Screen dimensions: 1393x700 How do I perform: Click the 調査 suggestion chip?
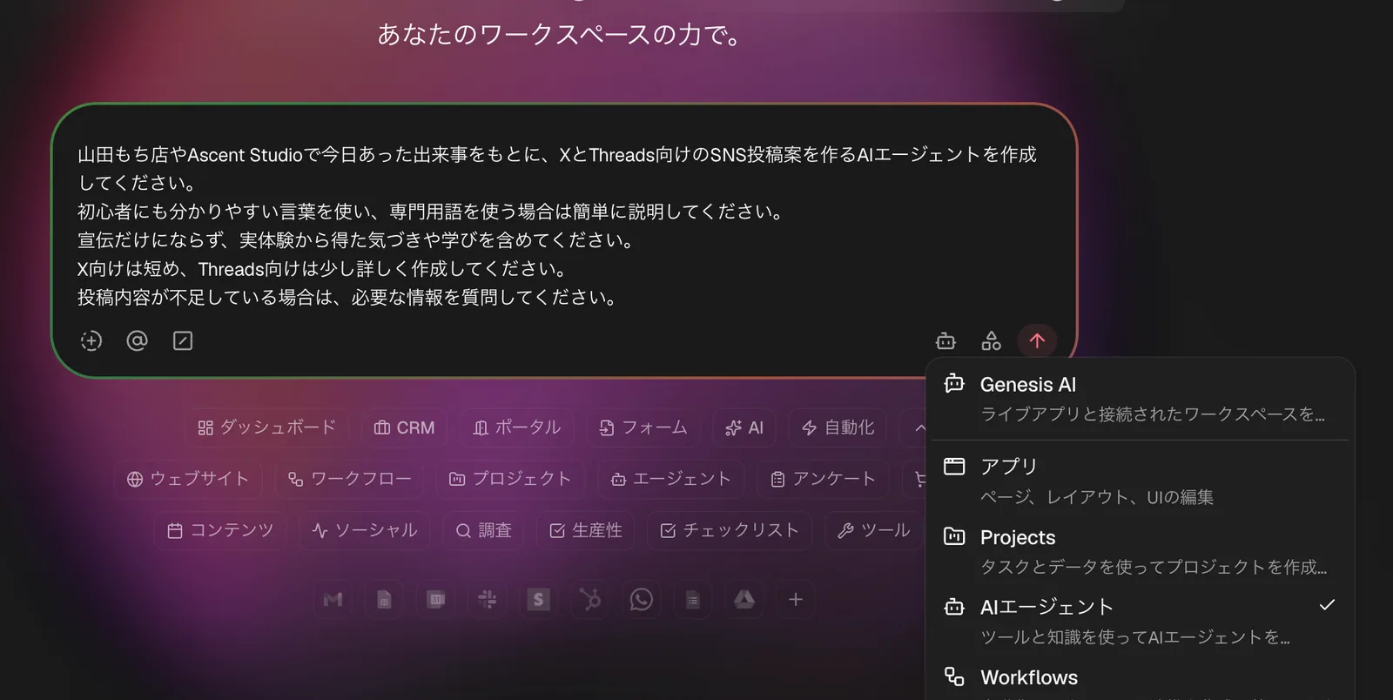click(483, 530)
